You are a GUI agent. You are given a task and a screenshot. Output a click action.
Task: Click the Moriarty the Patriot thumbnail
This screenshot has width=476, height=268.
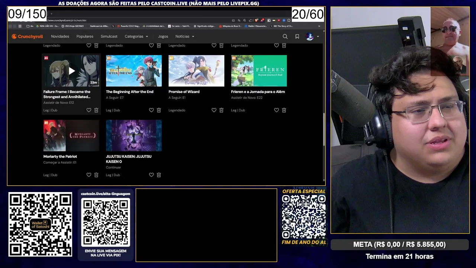click(x=71, y=135)
